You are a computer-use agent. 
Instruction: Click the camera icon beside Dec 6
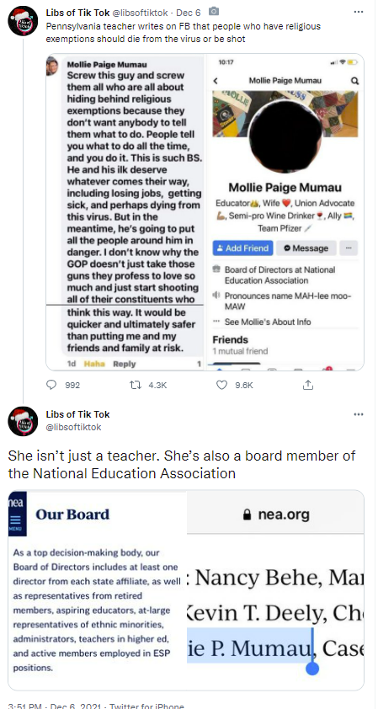(x=214, y=12)
